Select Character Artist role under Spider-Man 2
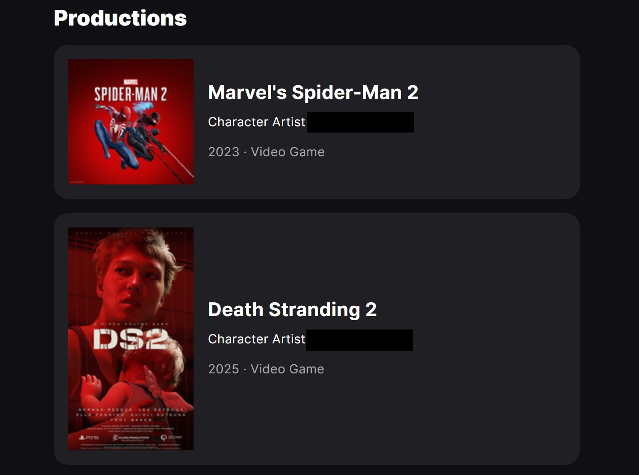639x475 pixels. 256,122
